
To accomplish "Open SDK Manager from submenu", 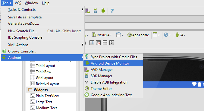I will pyautogui.click(x=113, y=76).
